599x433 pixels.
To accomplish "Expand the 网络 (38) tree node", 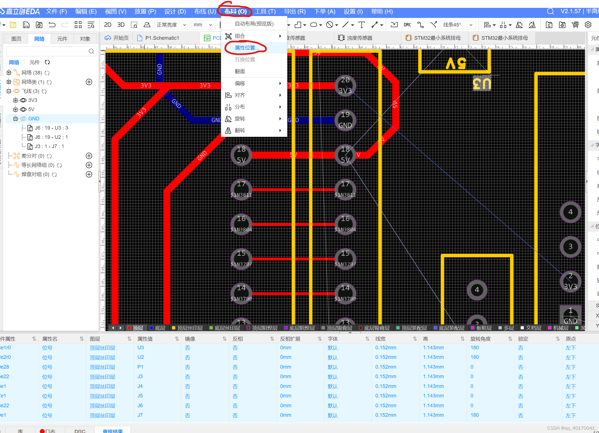I will [9, 73].
